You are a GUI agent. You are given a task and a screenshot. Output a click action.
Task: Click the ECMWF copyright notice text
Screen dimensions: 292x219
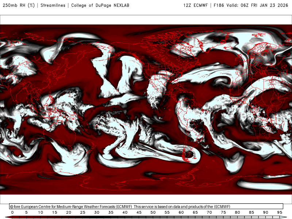120,207
